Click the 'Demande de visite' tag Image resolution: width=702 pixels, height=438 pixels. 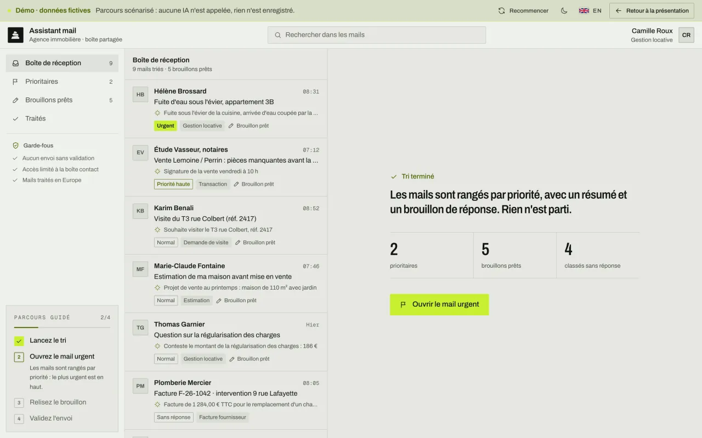(x=206, y=243)
